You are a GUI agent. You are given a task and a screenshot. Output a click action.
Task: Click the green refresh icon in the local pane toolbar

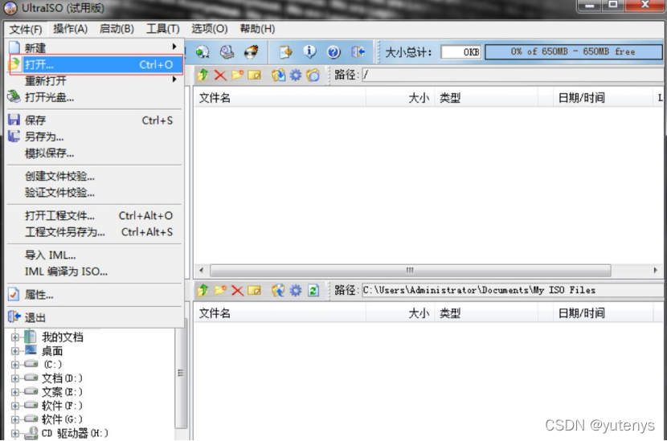pos(313,291)
